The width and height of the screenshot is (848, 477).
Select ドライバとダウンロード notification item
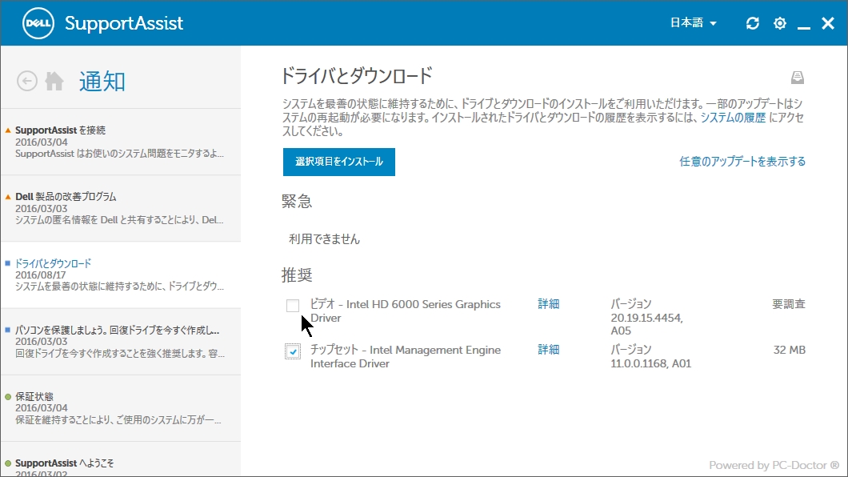coord(121,275)
